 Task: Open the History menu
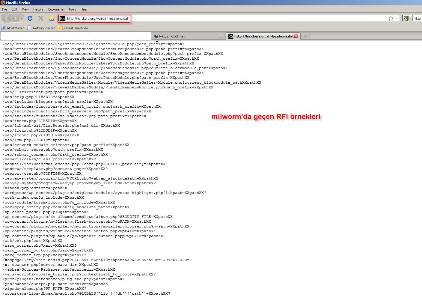[38, 9]
